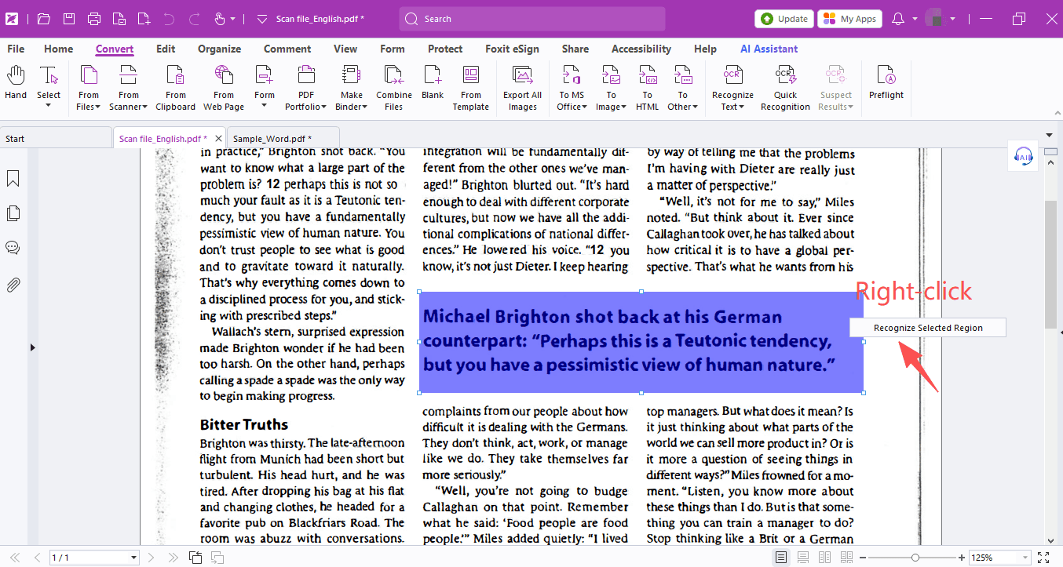The width and height of the screenshot is (1063, 567).
Task: Switch to the Edit ribbon tab
Action: point(166,49)
